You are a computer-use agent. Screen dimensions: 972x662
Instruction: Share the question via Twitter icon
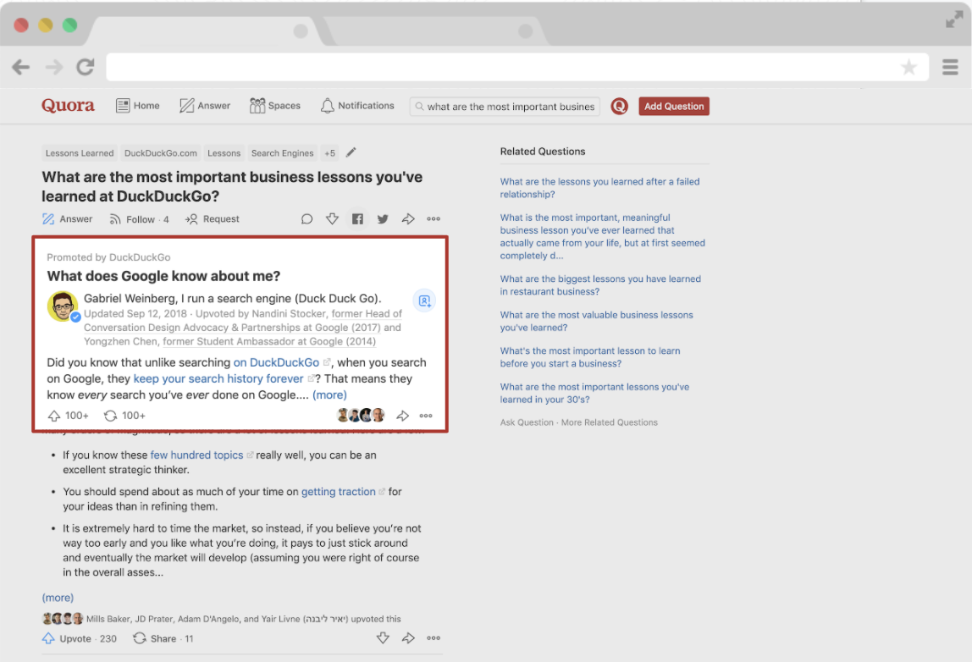click(383, 219)
